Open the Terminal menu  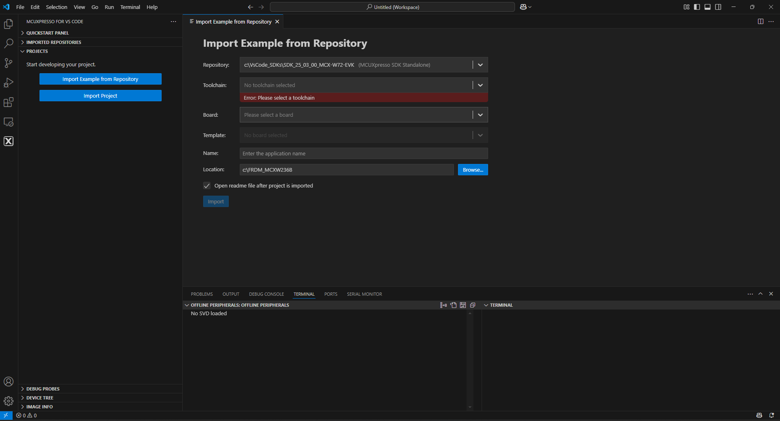[x=130, y=7]
